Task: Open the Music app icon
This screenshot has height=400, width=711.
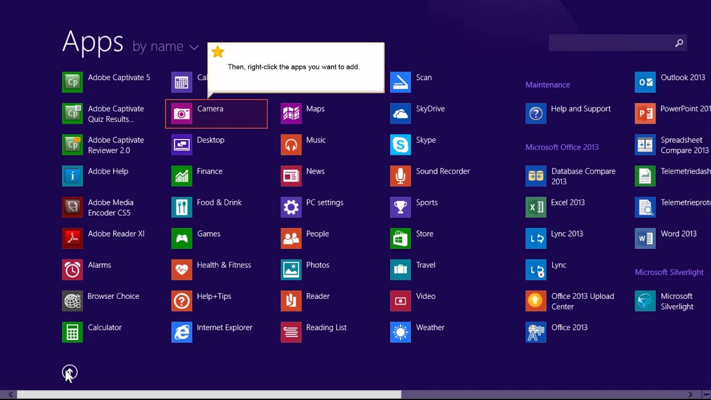Action: (x=291, y=145)
